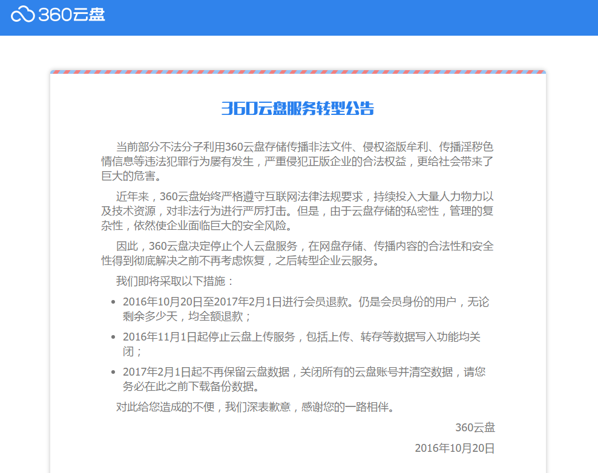Viewport: 598px width, 473px height.
Task: Click the date 2016年10月20日 below the signature
Action: click(x=455, y=448)
